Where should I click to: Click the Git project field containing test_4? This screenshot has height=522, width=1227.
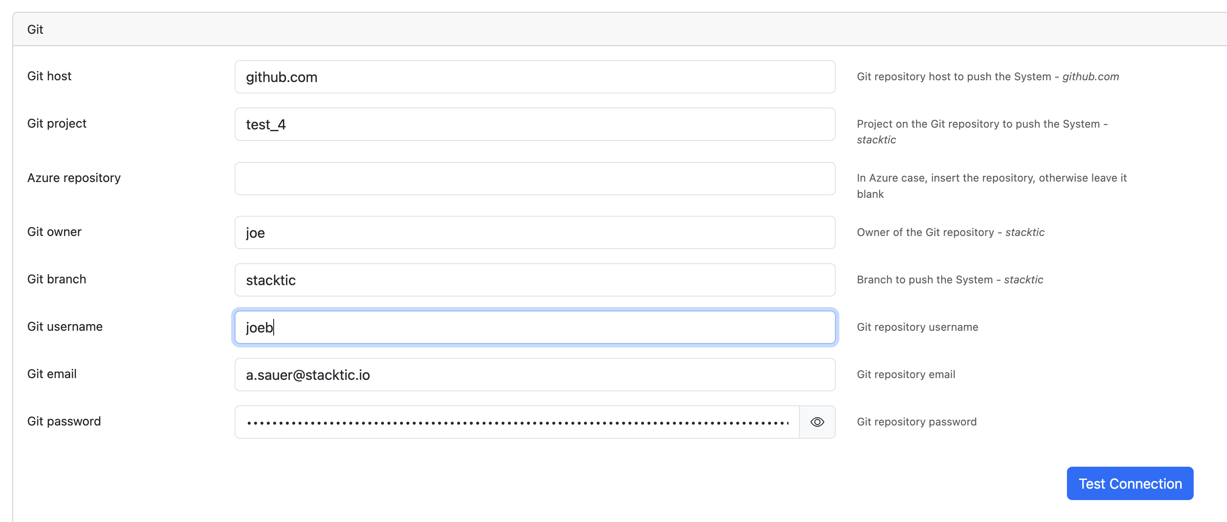(x=535, y=124)
